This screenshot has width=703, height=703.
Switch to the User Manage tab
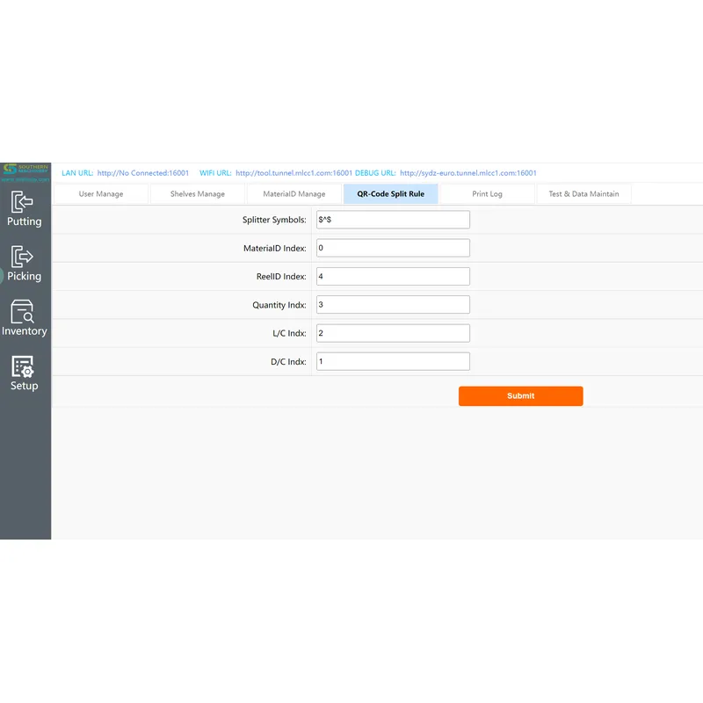[101, 193]
